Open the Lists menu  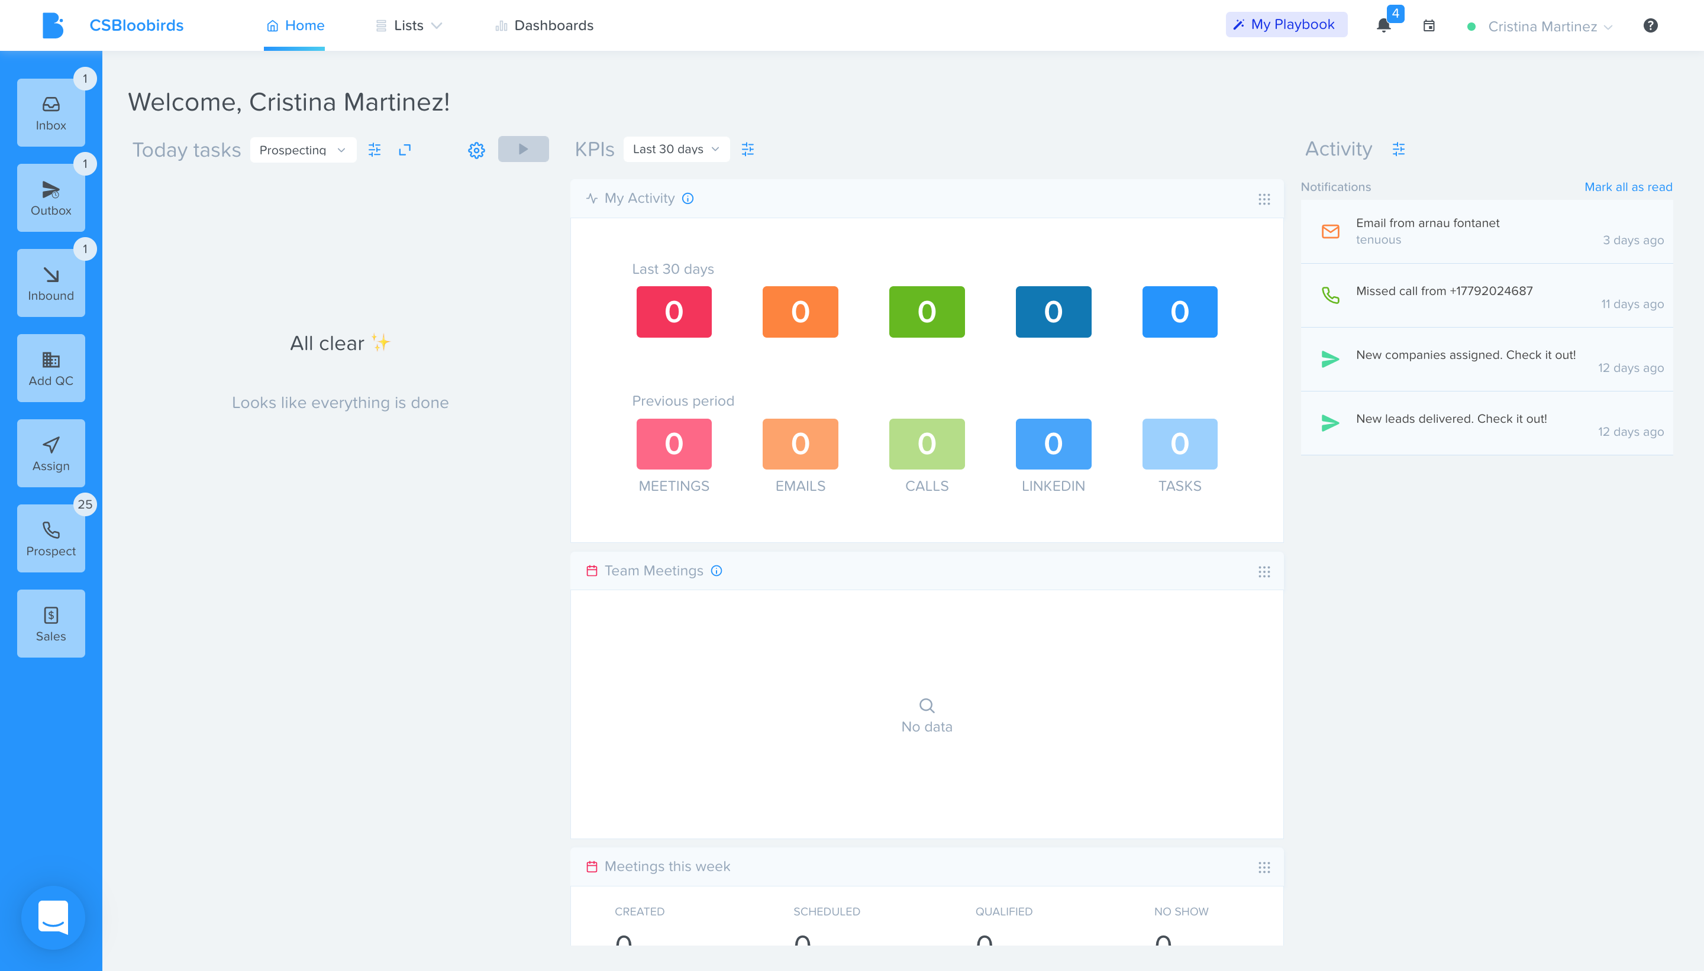(409, 25)
